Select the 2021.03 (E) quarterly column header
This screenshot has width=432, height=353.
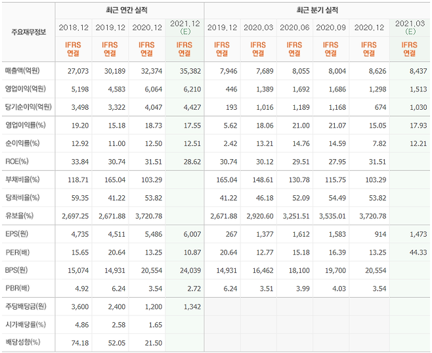click(410, 28)
